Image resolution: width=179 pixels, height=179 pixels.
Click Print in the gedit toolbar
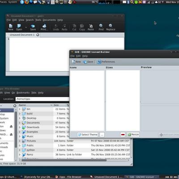[x=44, y=27]
